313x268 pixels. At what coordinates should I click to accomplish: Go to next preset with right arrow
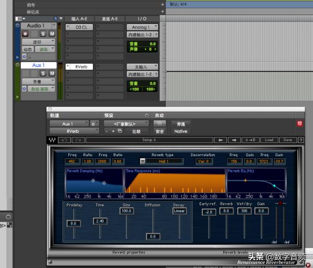click(234, 140)
